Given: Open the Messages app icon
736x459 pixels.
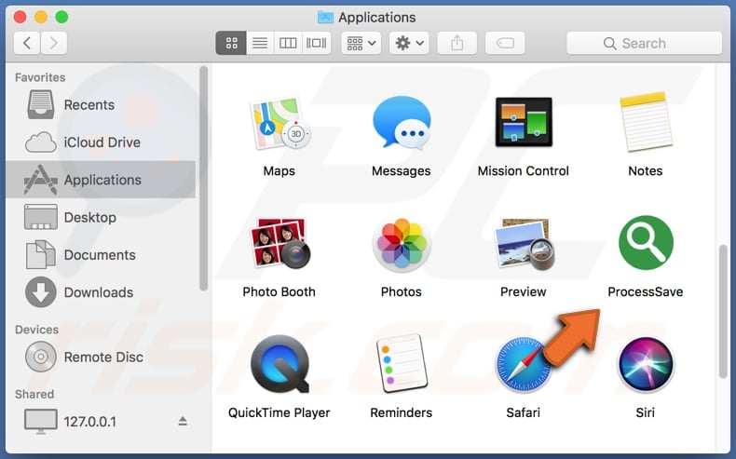Looking at the screenshot, I should pos(402,123).
